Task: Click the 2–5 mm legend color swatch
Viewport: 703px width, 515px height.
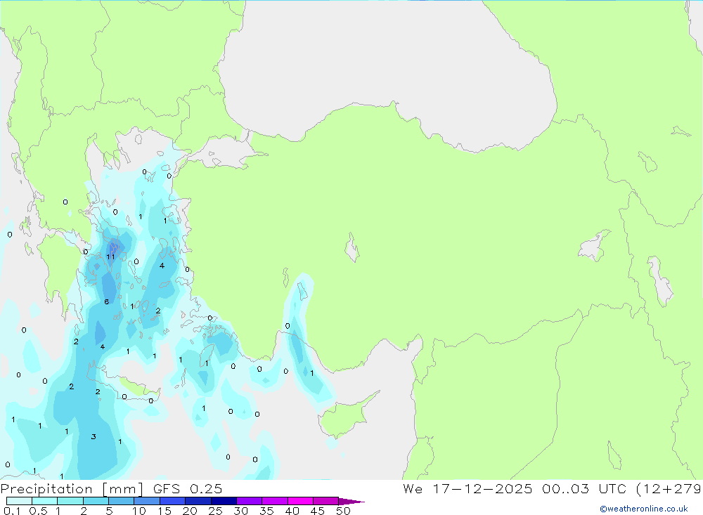Action: click(96, 501)
